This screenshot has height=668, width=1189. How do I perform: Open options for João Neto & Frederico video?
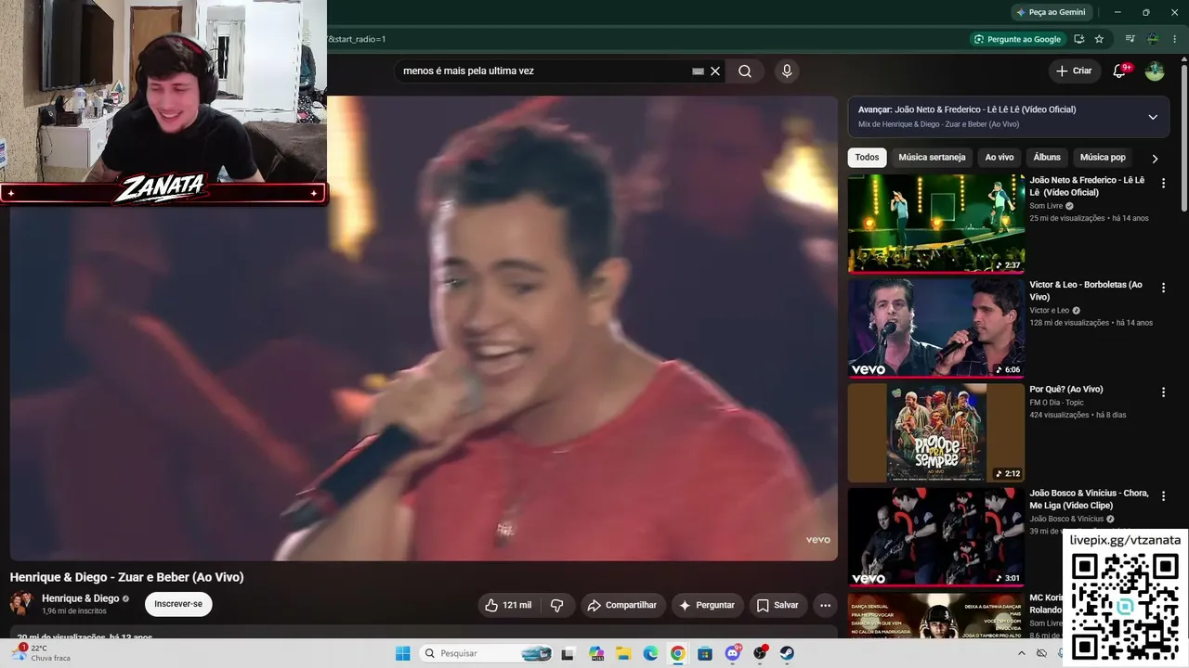coord(1163,184)
